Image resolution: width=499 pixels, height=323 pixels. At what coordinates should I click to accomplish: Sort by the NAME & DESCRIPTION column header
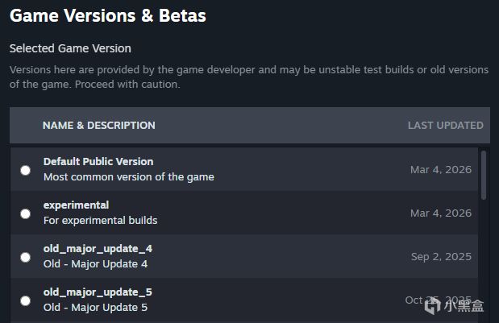98,126
